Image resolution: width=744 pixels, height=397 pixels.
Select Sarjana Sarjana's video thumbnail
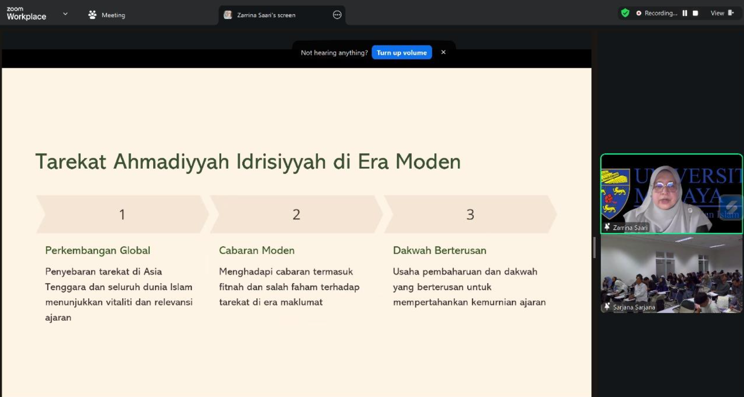(671, 273)
